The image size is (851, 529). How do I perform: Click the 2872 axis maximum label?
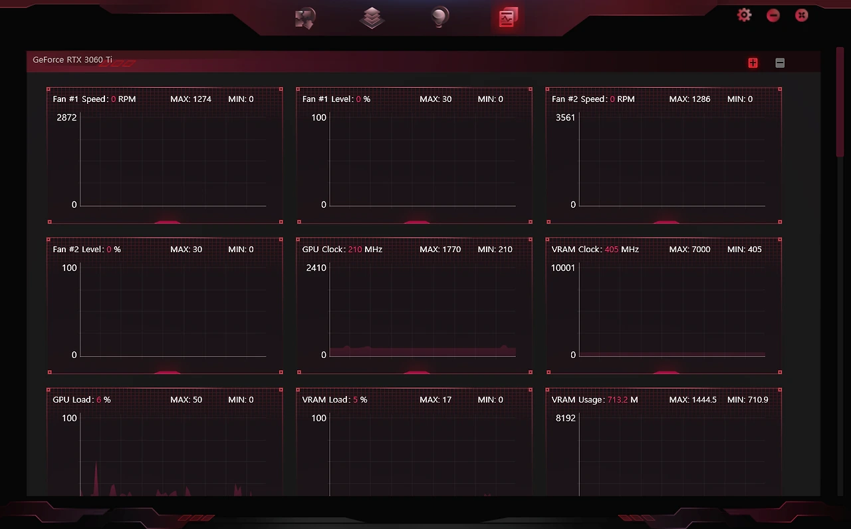[67, 118]
